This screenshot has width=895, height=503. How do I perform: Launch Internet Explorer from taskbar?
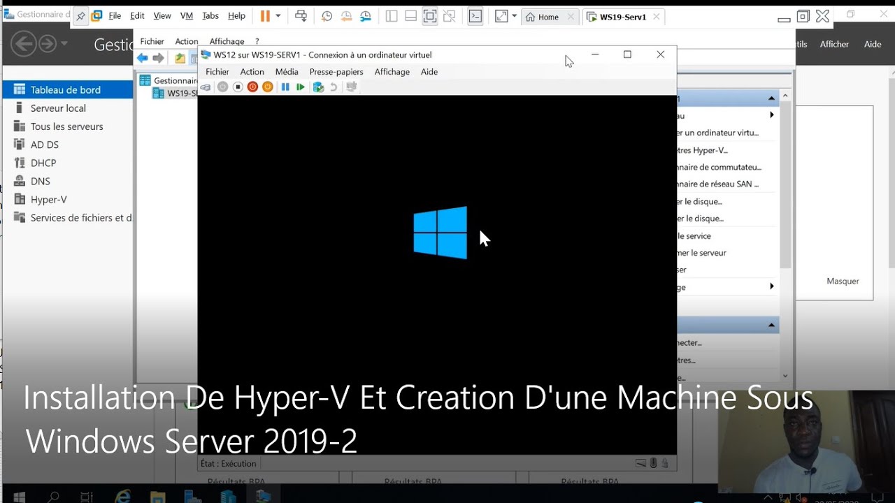tap(122, 497)
